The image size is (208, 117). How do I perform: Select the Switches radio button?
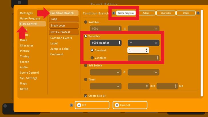click(x=86, y=22)
